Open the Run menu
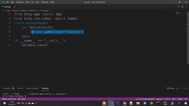 [38, 2]
